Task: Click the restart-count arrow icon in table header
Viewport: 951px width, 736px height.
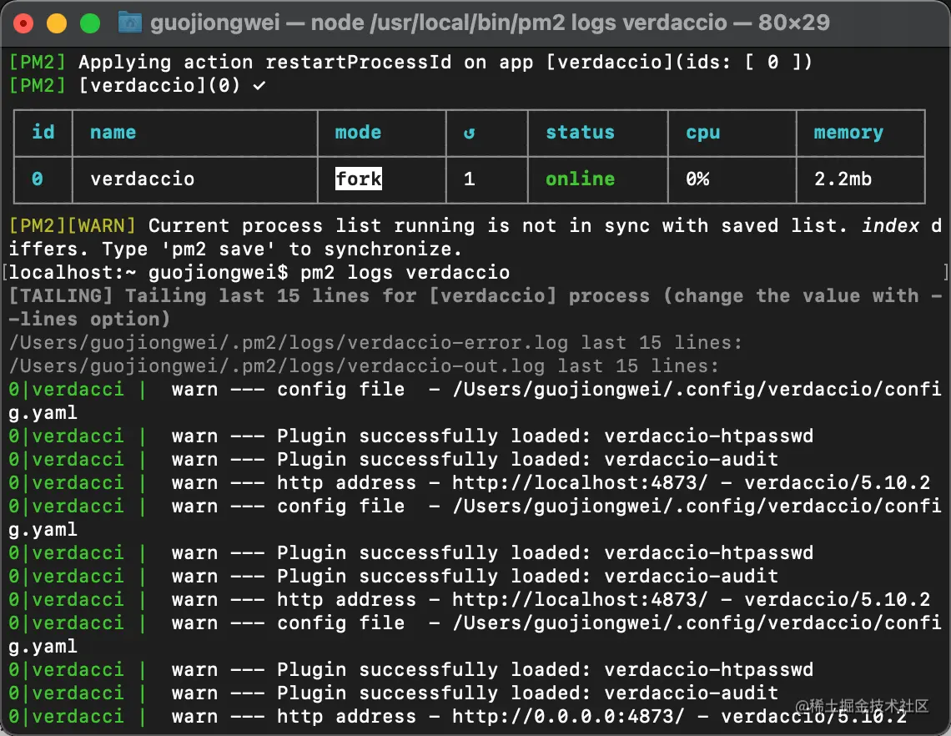Action: pyautogui.click(x=469, y=133)
